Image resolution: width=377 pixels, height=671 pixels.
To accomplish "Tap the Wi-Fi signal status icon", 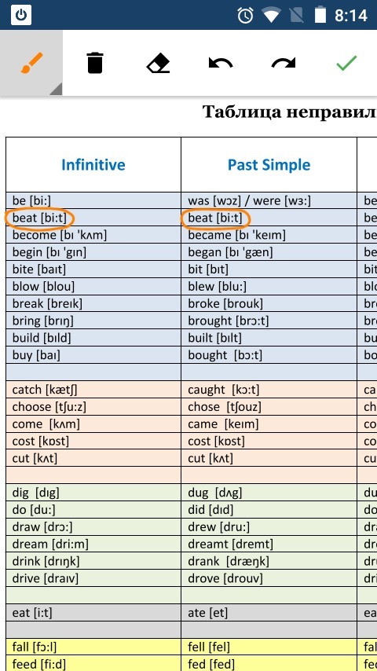I will 271,16.
